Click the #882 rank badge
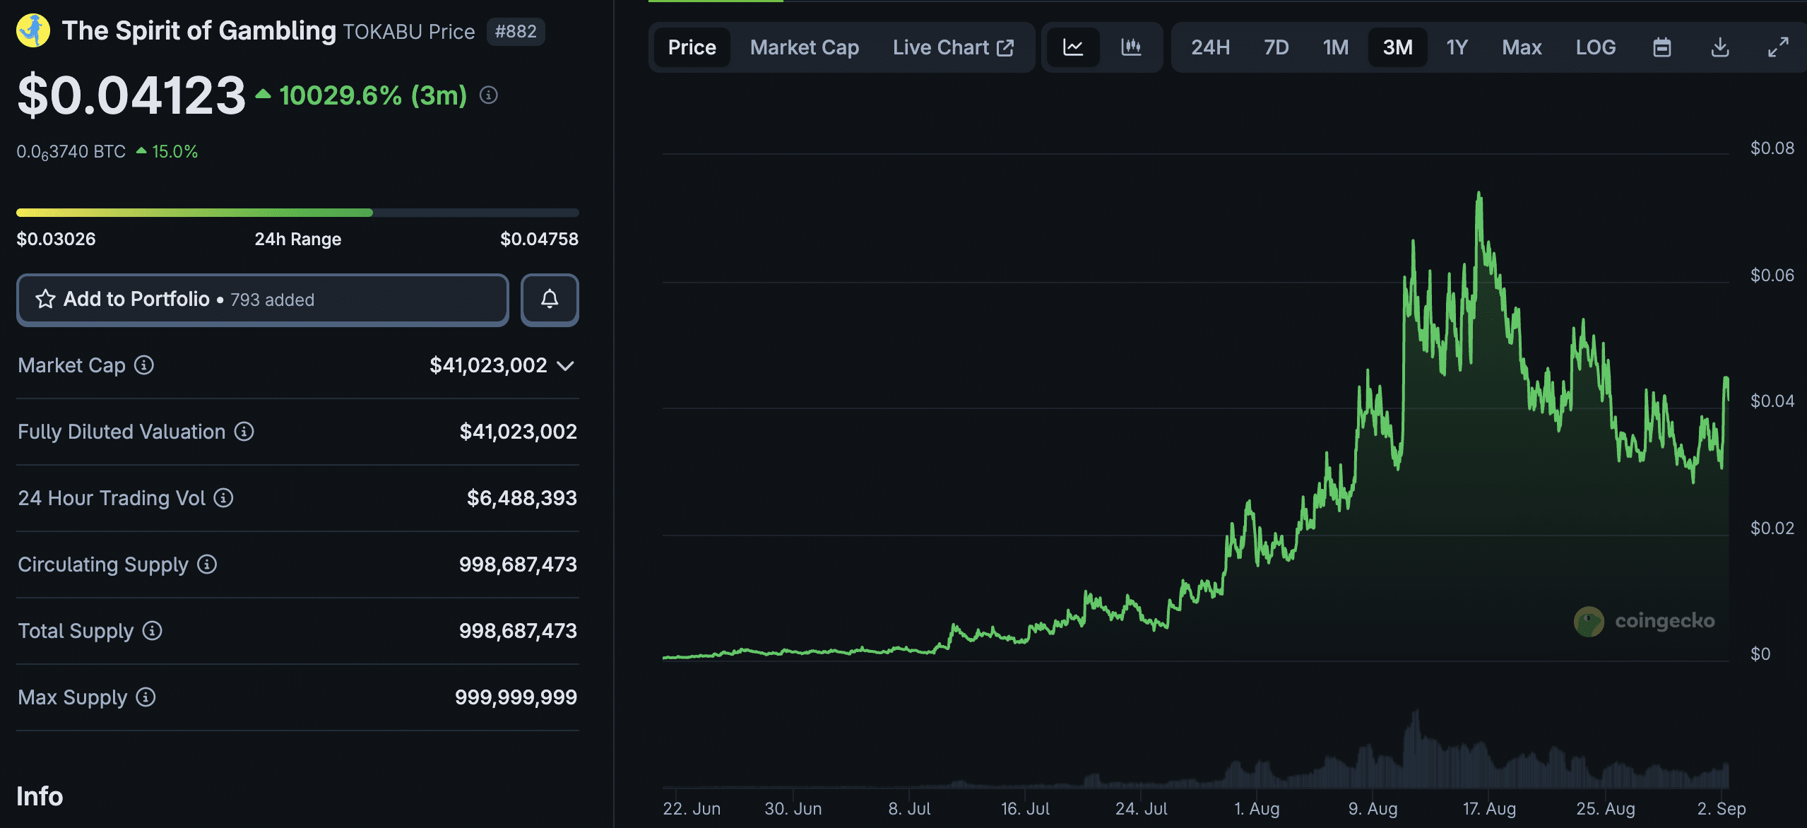1807x828 pixels. [516, 32]
